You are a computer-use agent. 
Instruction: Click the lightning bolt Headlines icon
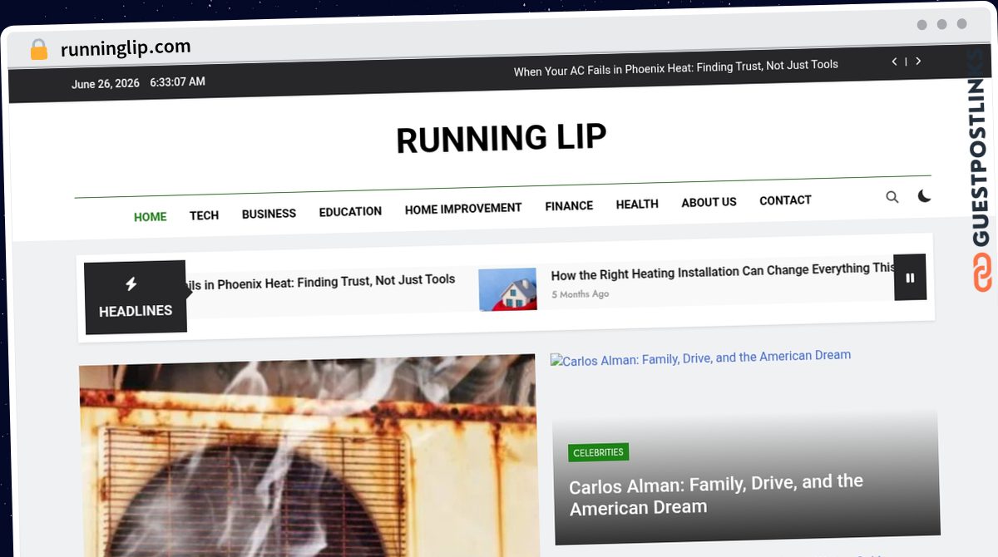point(131,284)
